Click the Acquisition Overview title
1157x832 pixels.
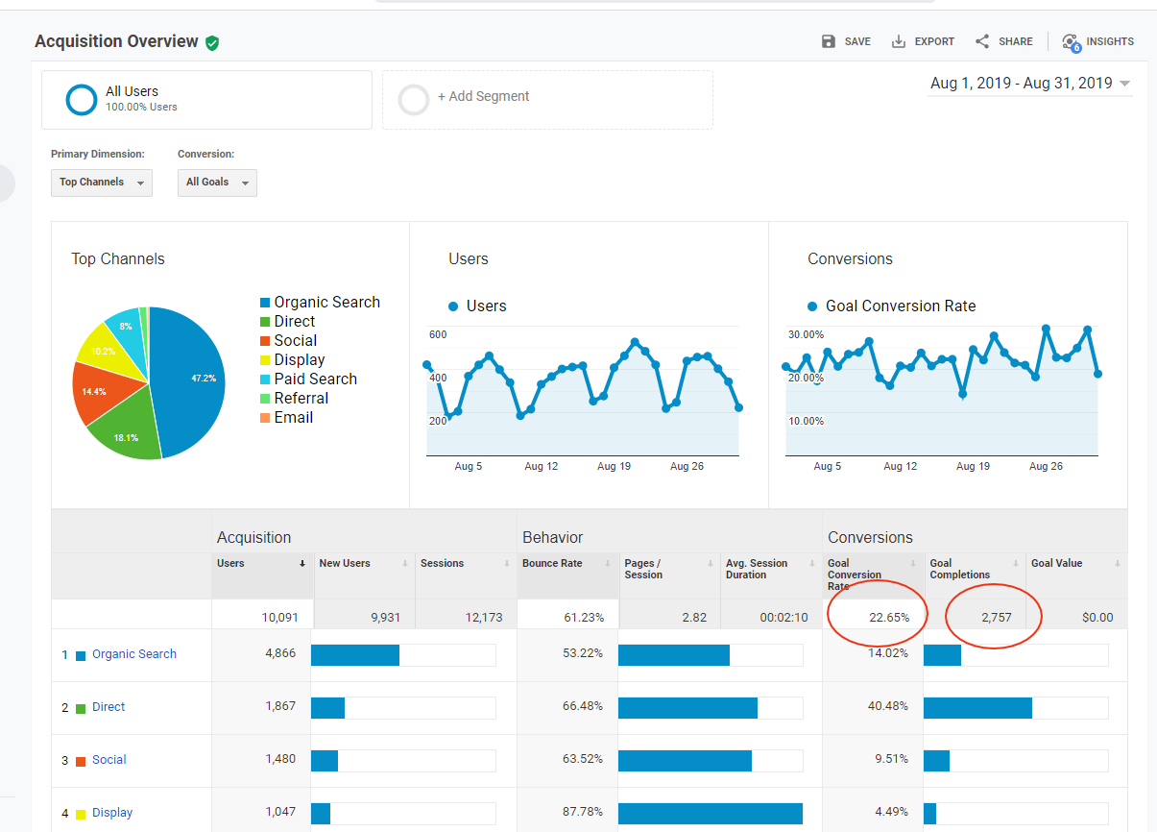[116, 41]
